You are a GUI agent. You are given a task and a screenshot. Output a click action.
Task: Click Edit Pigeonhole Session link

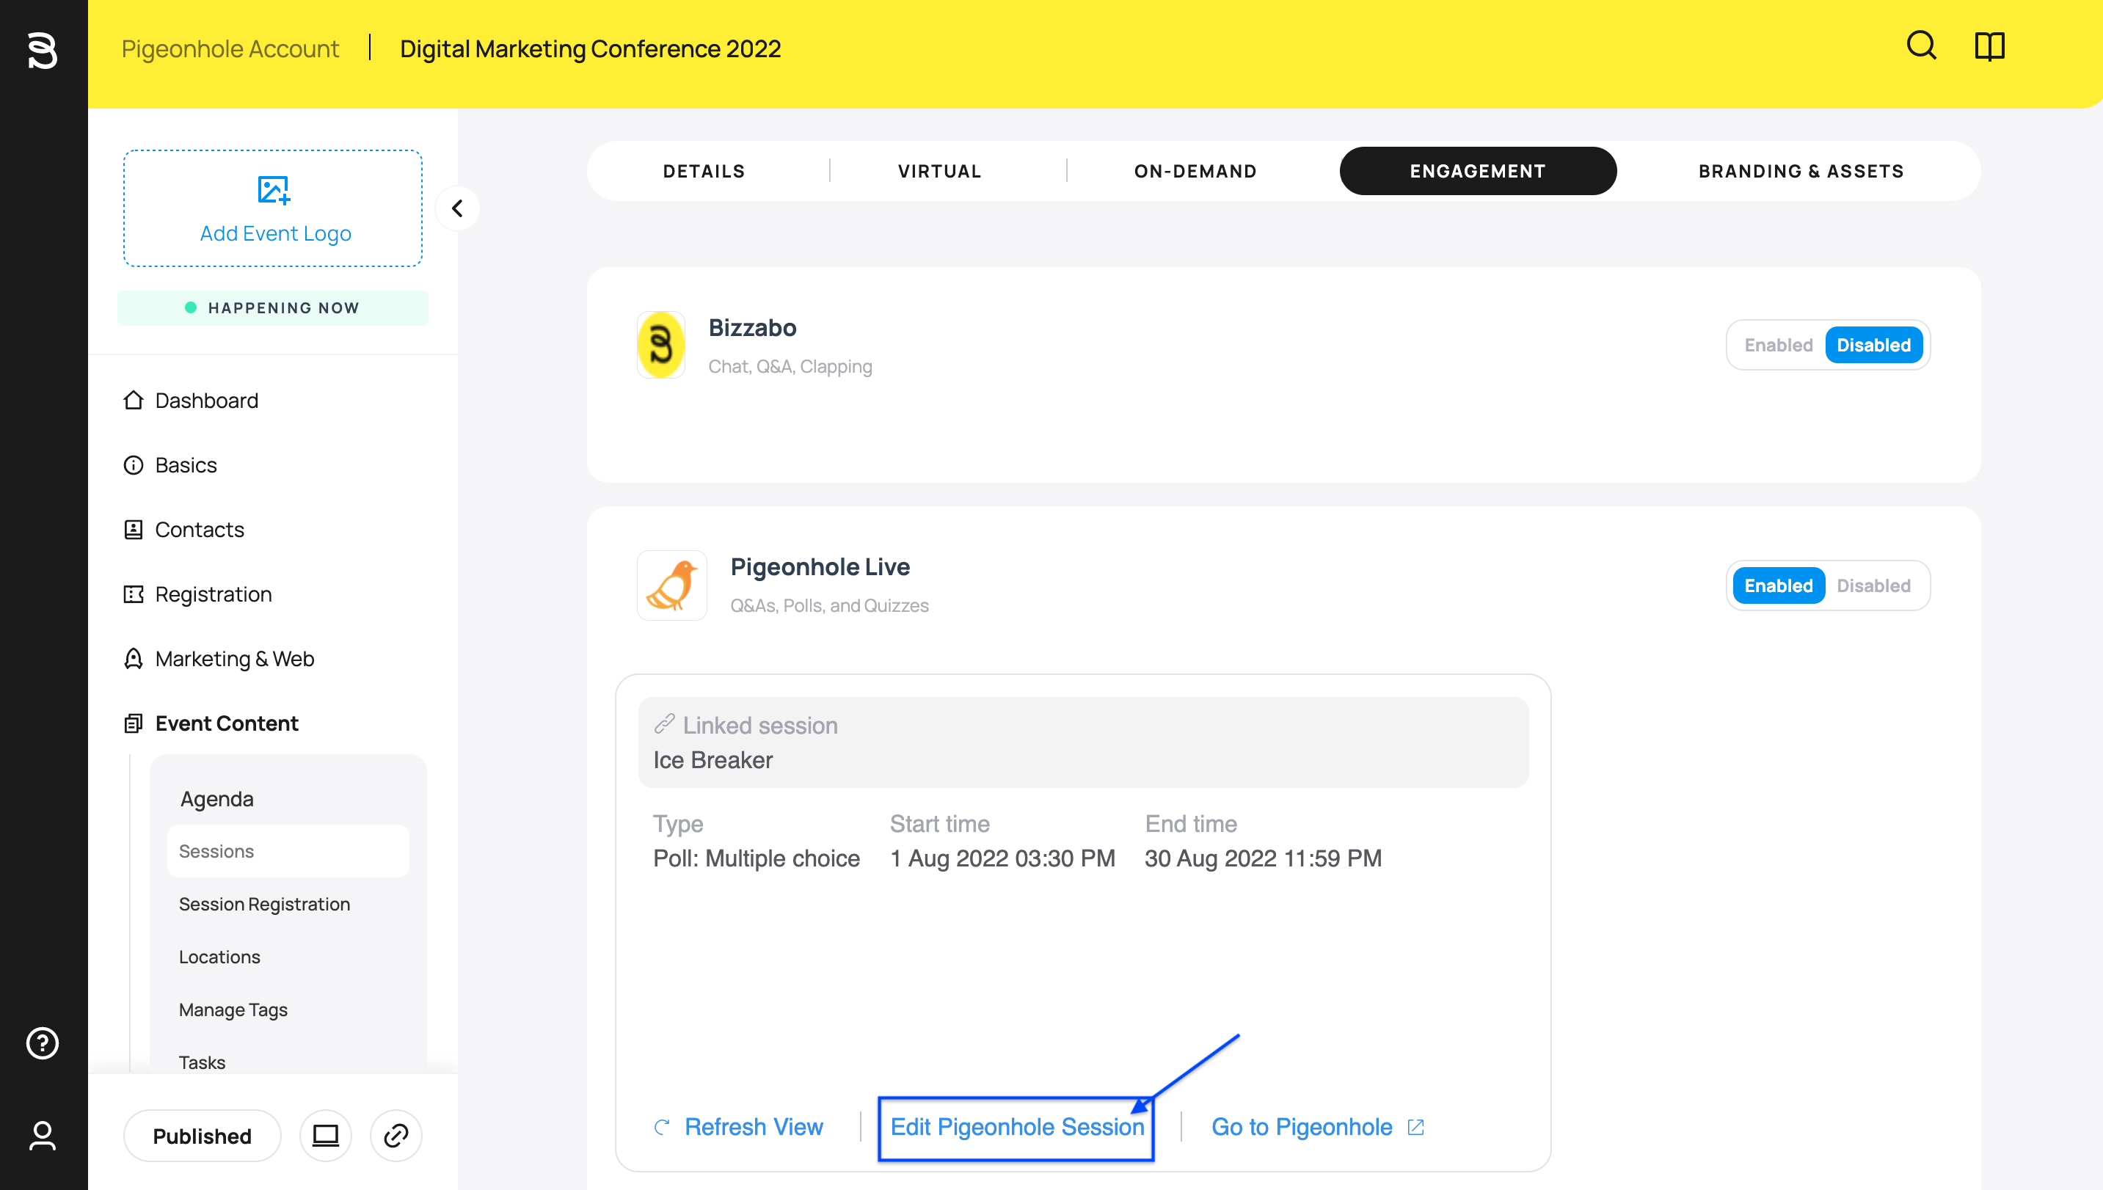[x=1017, y=1127]
